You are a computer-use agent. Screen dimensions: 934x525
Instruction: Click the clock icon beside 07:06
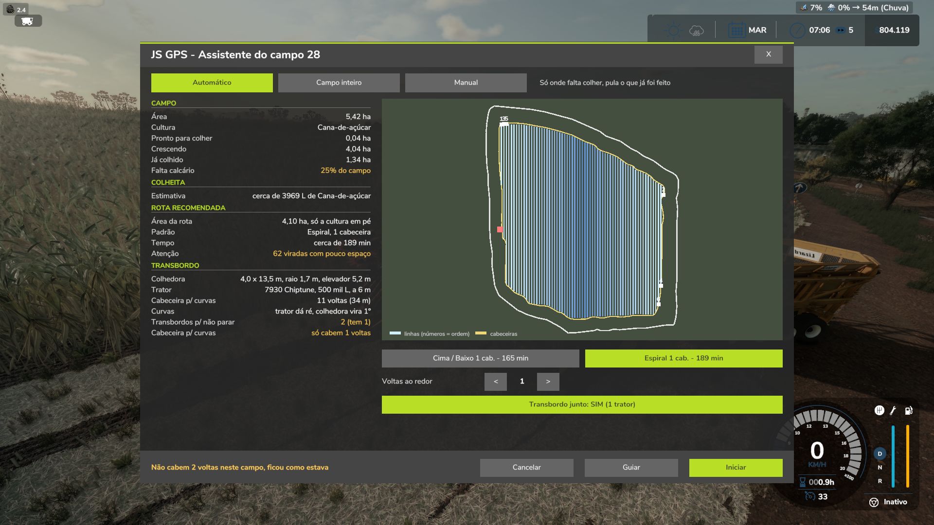797,30
